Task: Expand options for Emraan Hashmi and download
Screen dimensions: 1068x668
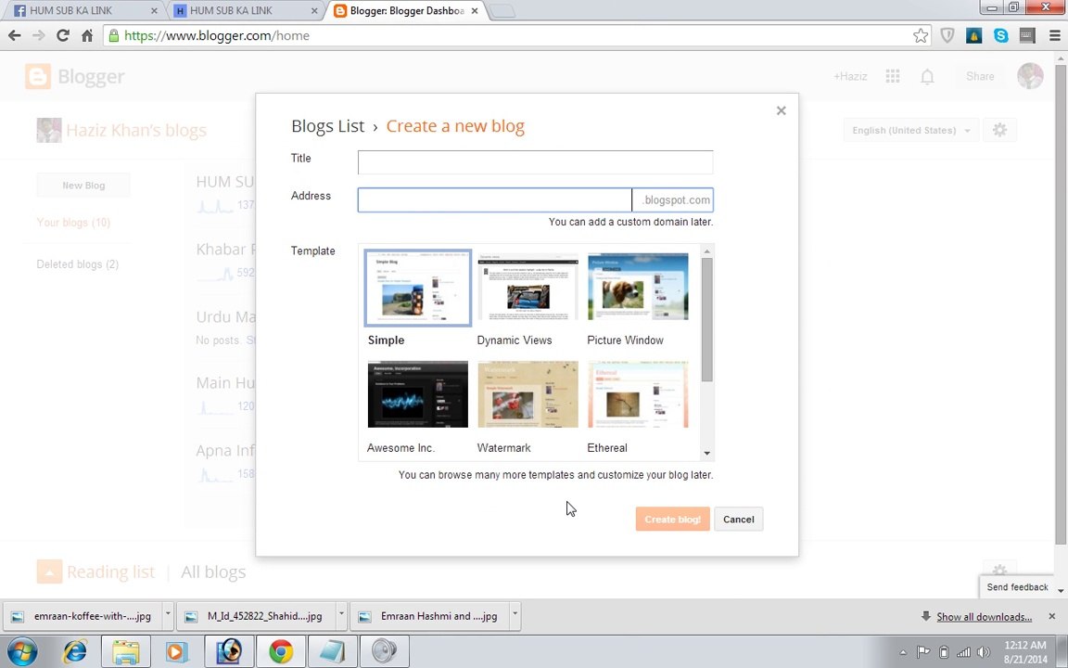Action: [515, 615]
